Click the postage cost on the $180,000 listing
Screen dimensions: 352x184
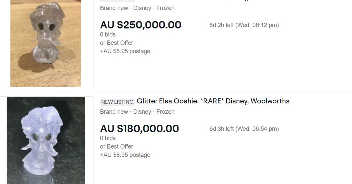click(125, 155)
